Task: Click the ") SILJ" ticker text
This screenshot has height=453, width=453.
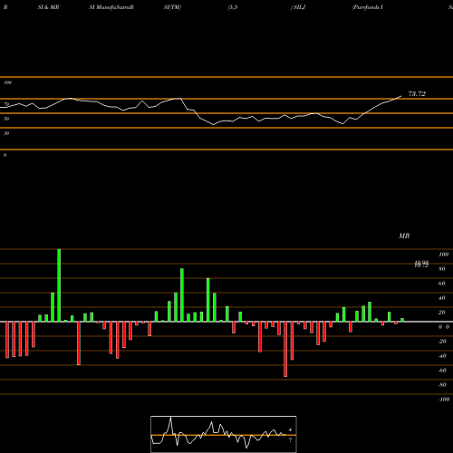Action: pos(298,7)
